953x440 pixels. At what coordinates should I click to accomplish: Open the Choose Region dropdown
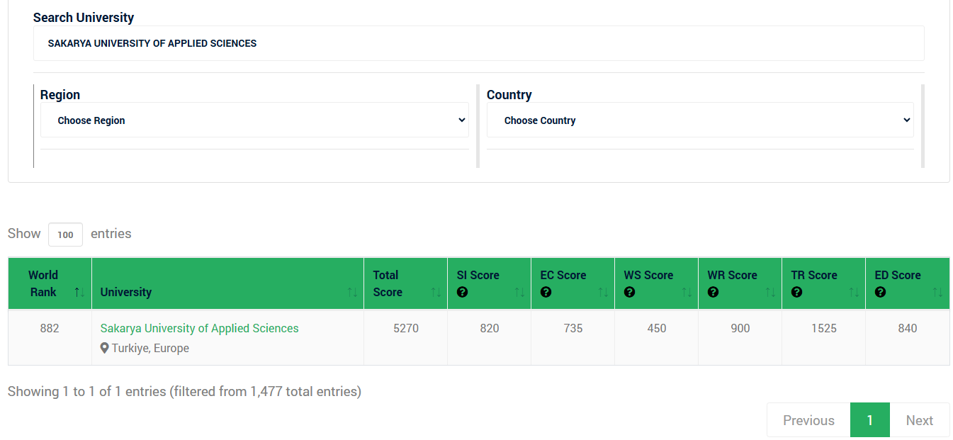(254, 120)
